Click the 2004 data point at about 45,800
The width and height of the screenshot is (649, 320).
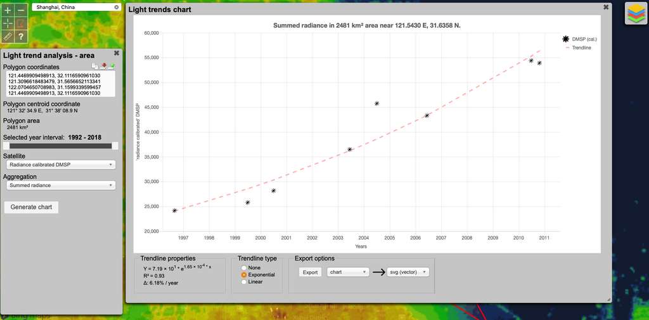[376, 103]
